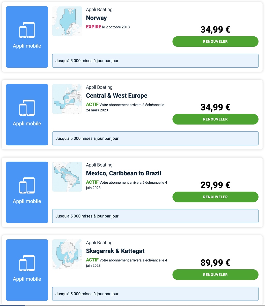
Task: Open the Skagerrak & Kattegat map thumbnail
Action: (67, 254)
